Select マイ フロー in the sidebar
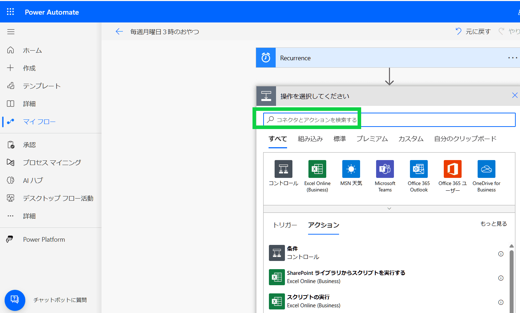 39,121
